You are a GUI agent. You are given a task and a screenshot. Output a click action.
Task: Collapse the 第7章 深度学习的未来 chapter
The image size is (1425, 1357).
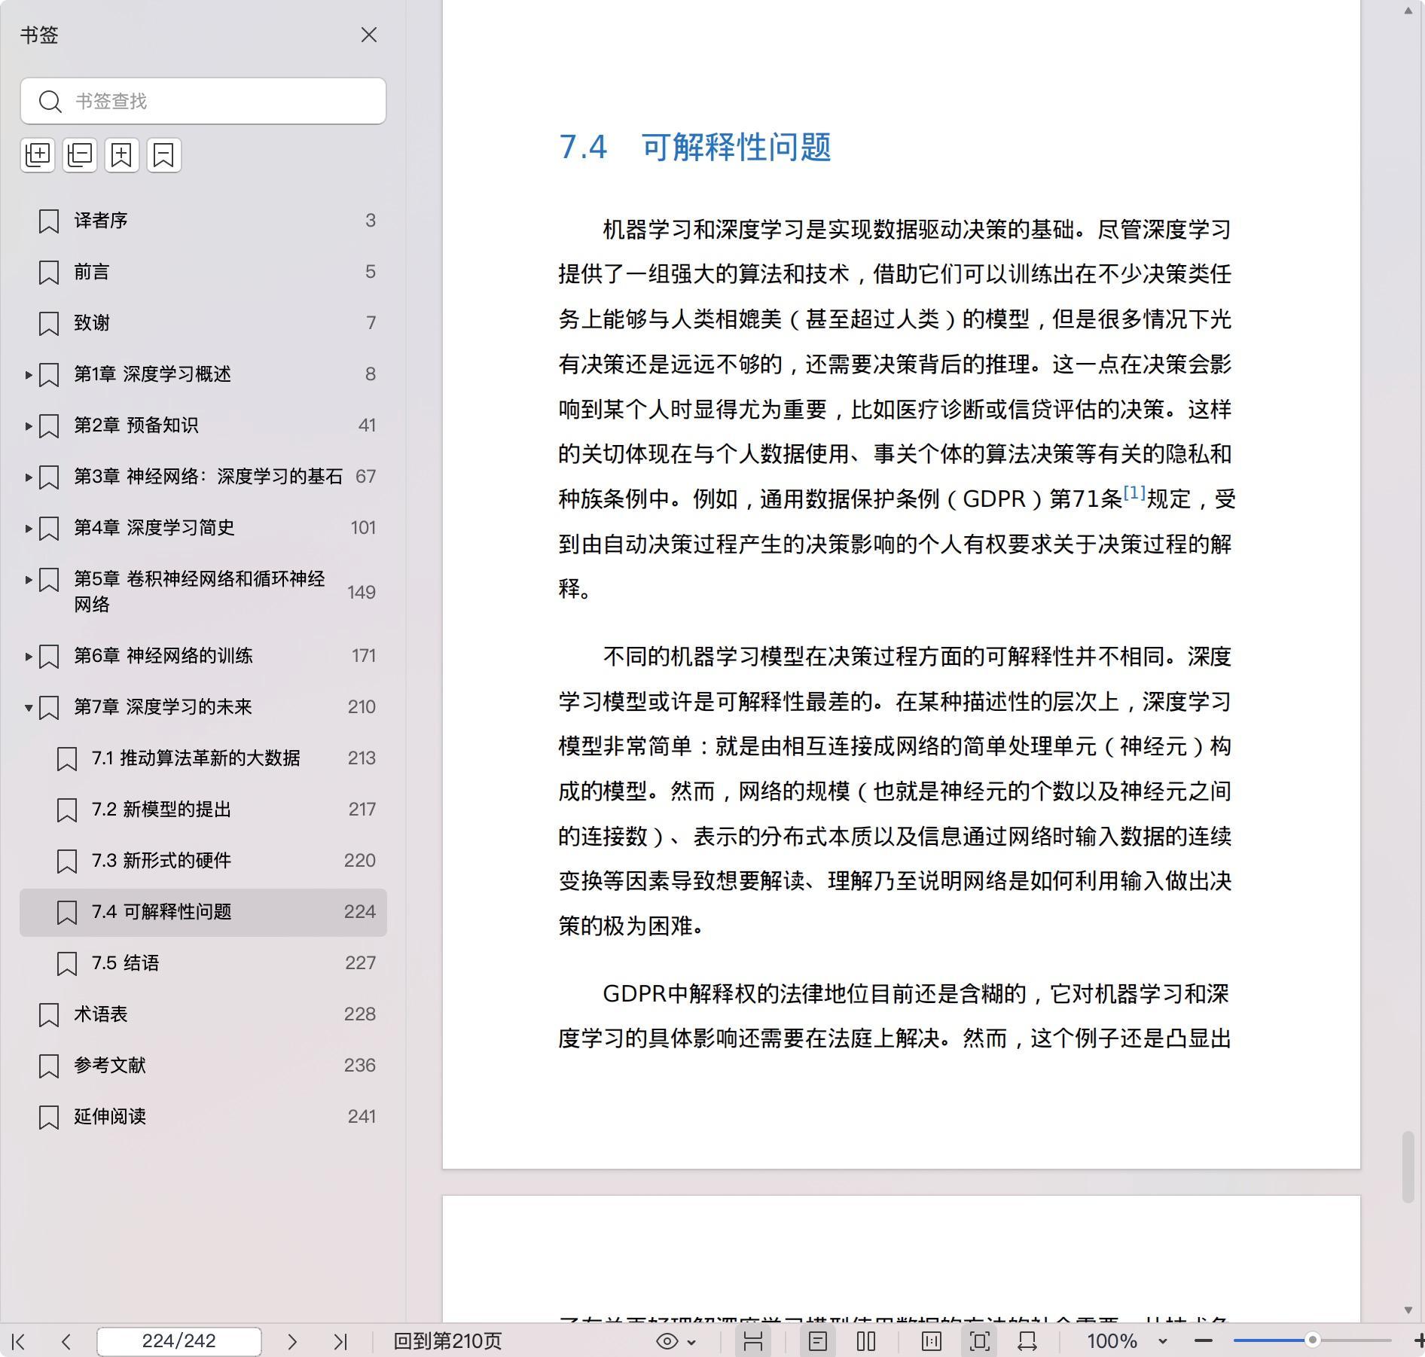point(29,707)
